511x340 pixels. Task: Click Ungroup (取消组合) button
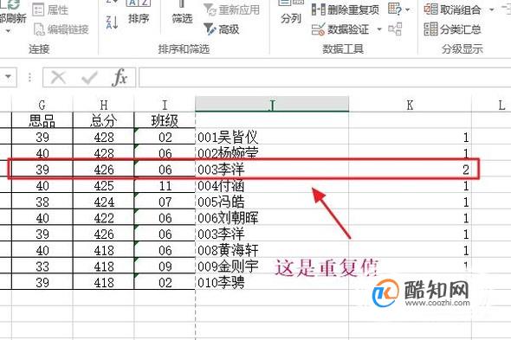click(452, 10)
